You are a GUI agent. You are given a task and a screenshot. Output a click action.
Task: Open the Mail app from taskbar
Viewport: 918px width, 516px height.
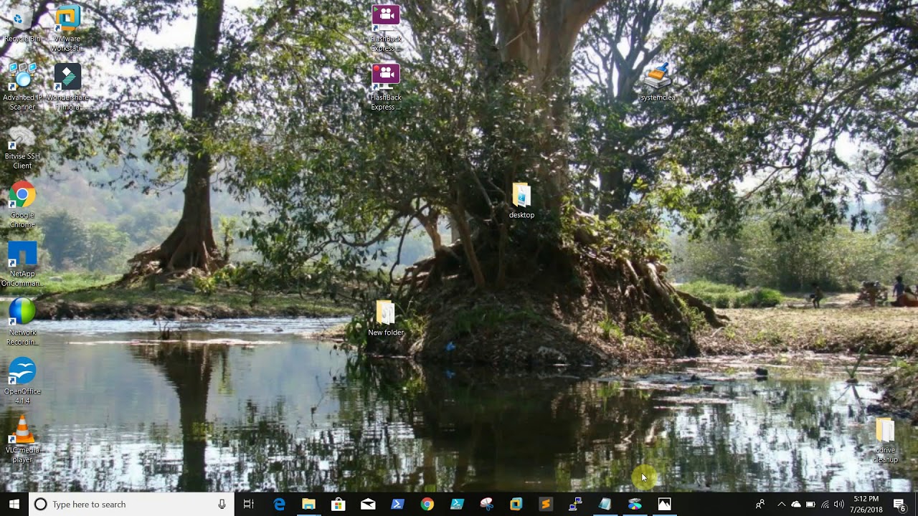click(368, 505)
